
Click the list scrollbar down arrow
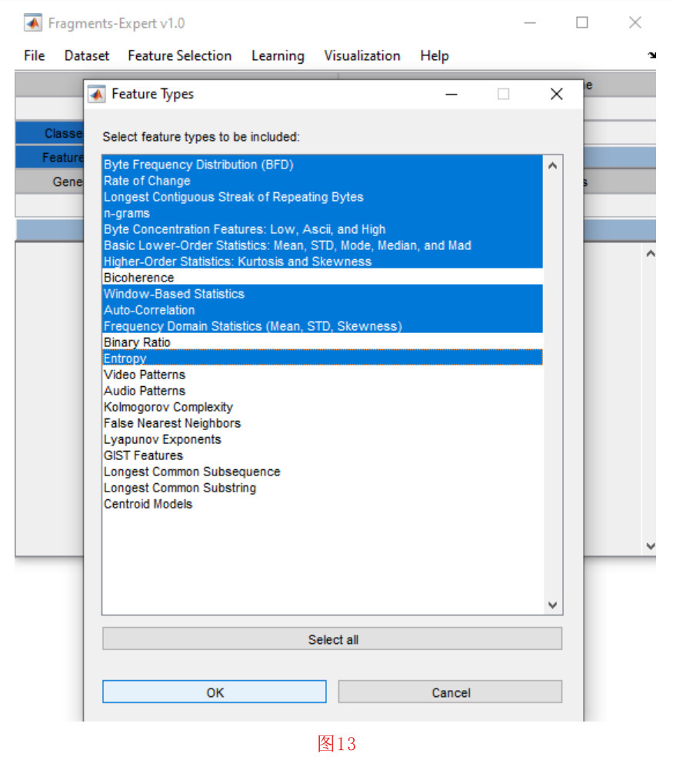point(552,605)
